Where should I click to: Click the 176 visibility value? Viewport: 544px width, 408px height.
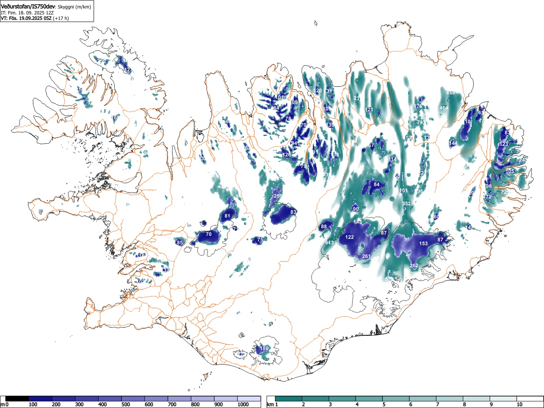point(418,106)
